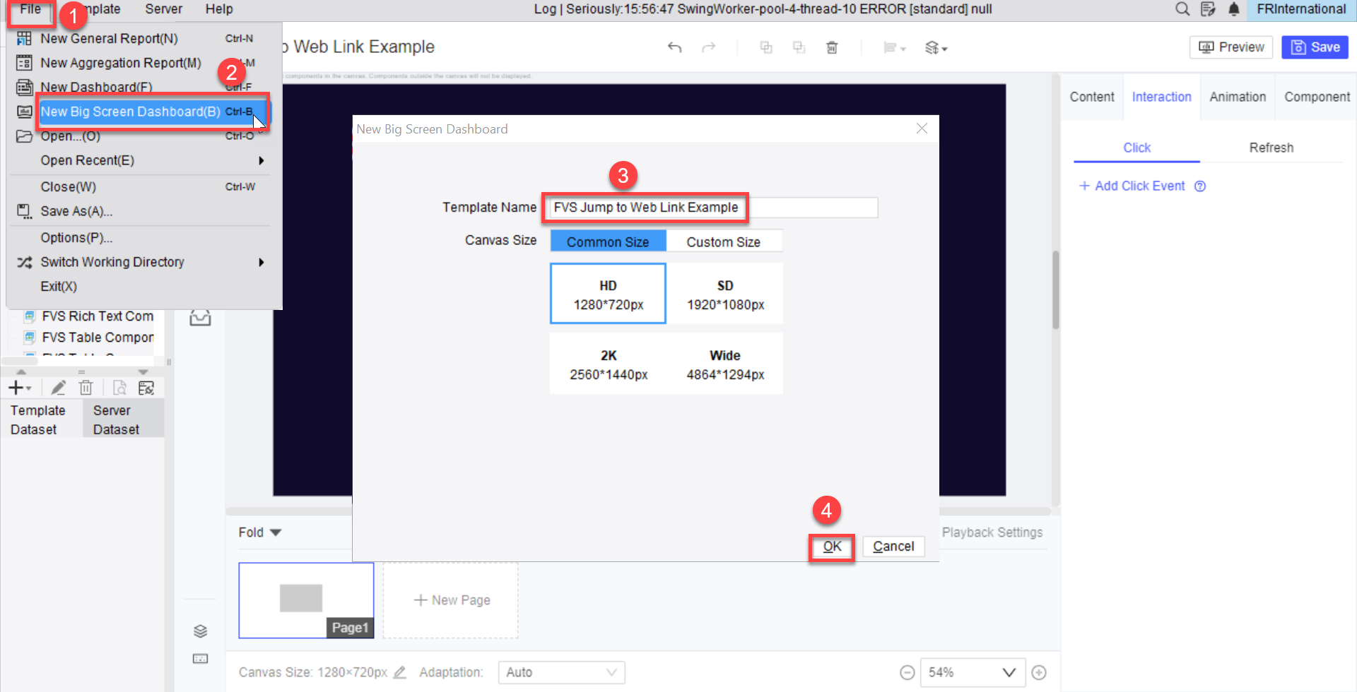
Task: Click the help icon next to Add Click Event
Action: point(1200,186)
